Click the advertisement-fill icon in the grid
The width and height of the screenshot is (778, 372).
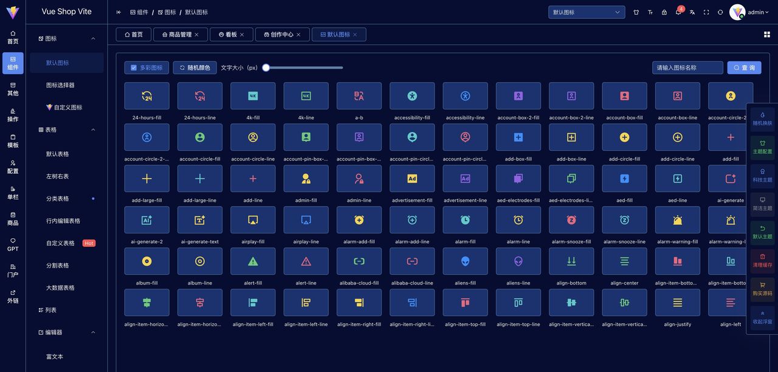pyautogui.click(x=412, y=178)
